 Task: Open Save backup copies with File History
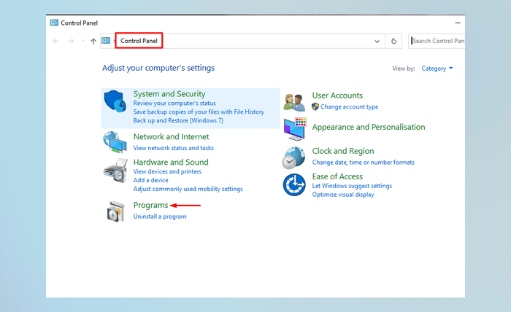(199, 112)
